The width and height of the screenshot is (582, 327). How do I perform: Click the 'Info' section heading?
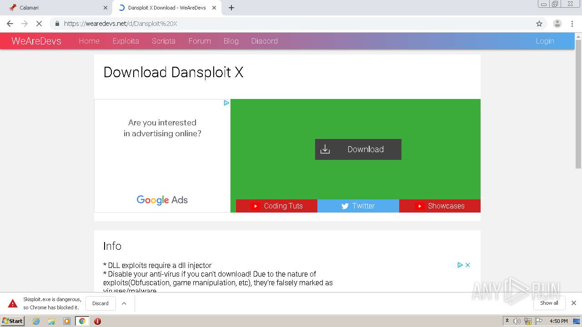tap(112, 246)
